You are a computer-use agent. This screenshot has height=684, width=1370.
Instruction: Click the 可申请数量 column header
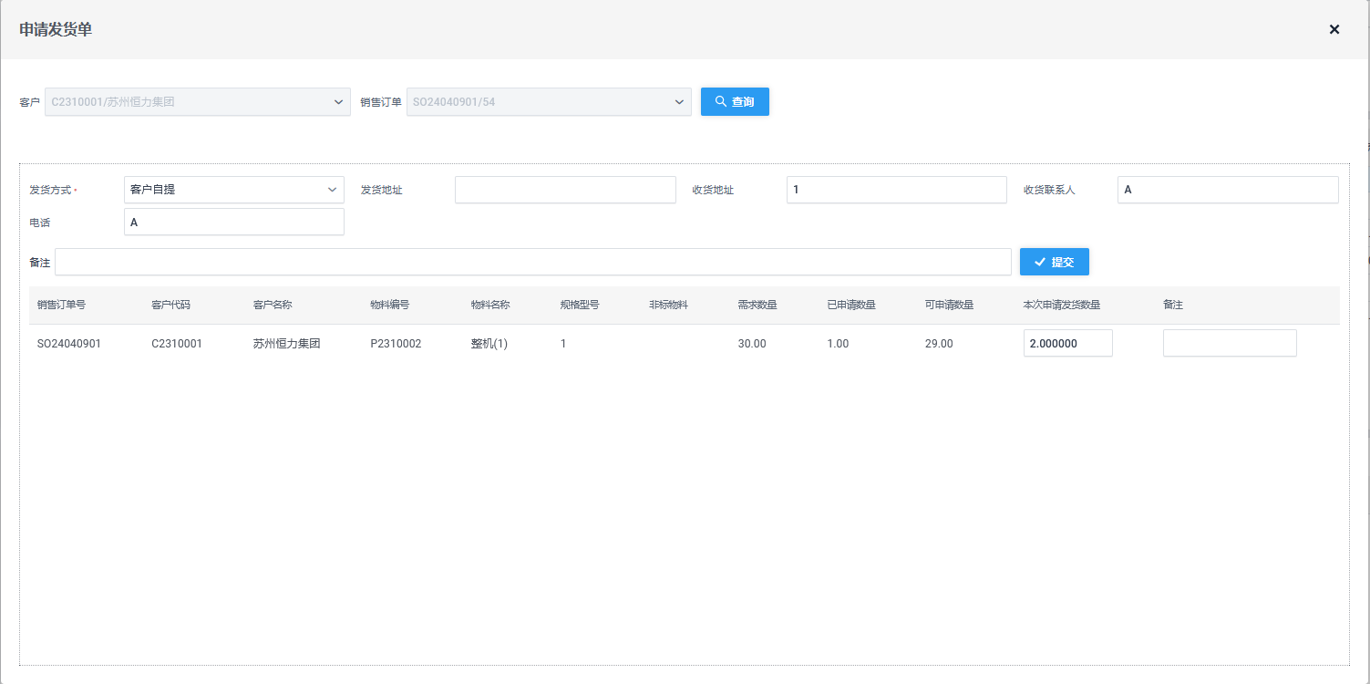[x=949, y=306]
